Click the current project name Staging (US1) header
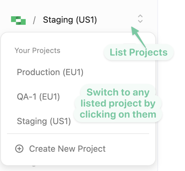Image resolution: width=185 pixels, height=171 pixels. pos(70,20)
